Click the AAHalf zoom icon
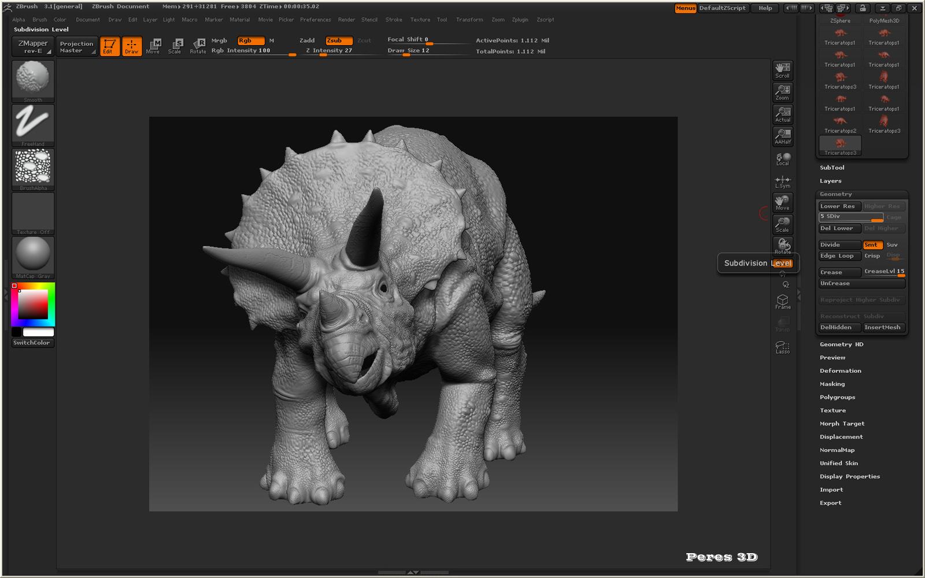This screenshot has height=578, width=925. pos(783,136)
